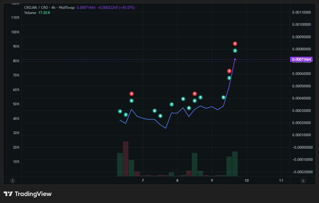Click the +0.00022265 (+45.07%) change value

pos(116,8)
